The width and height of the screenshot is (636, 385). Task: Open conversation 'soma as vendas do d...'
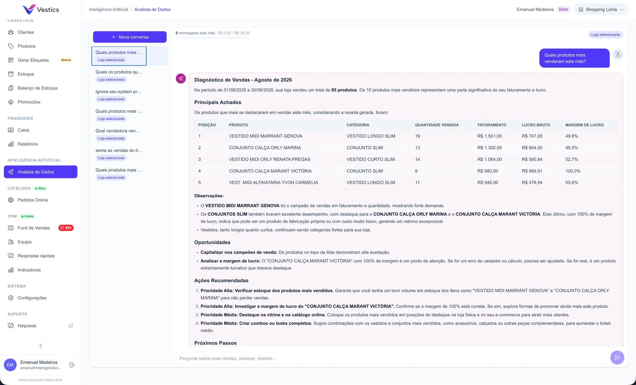tap(130, 154)
